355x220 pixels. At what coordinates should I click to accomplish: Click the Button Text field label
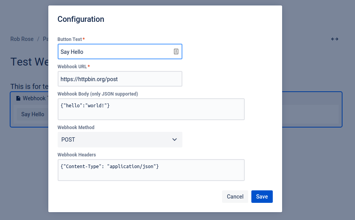pyautogui.click(x=70, y=39)
